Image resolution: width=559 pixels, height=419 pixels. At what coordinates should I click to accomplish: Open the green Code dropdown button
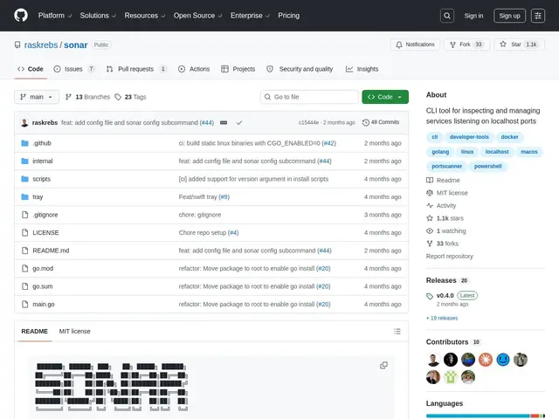[385, 97]
